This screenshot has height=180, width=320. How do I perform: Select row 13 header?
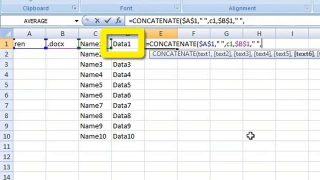[x=6, y=167]
